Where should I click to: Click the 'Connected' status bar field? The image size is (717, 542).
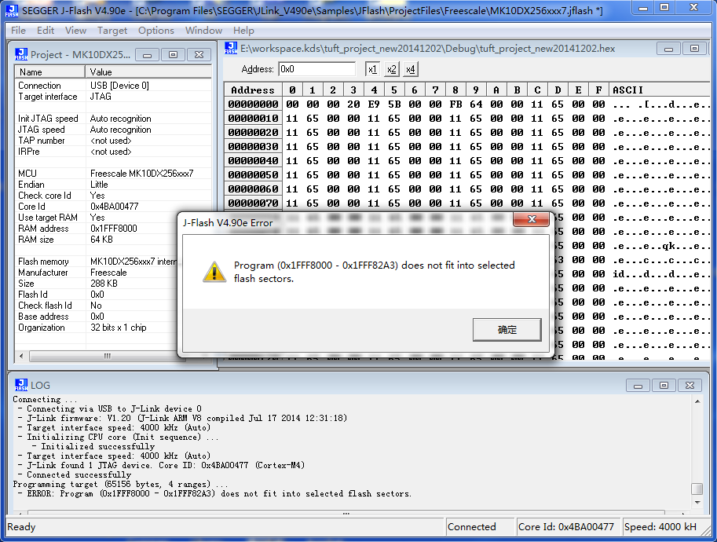coord(479,527)
